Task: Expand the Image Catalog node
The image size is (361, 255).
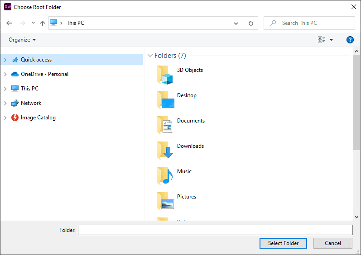Action: click(5, 118)
